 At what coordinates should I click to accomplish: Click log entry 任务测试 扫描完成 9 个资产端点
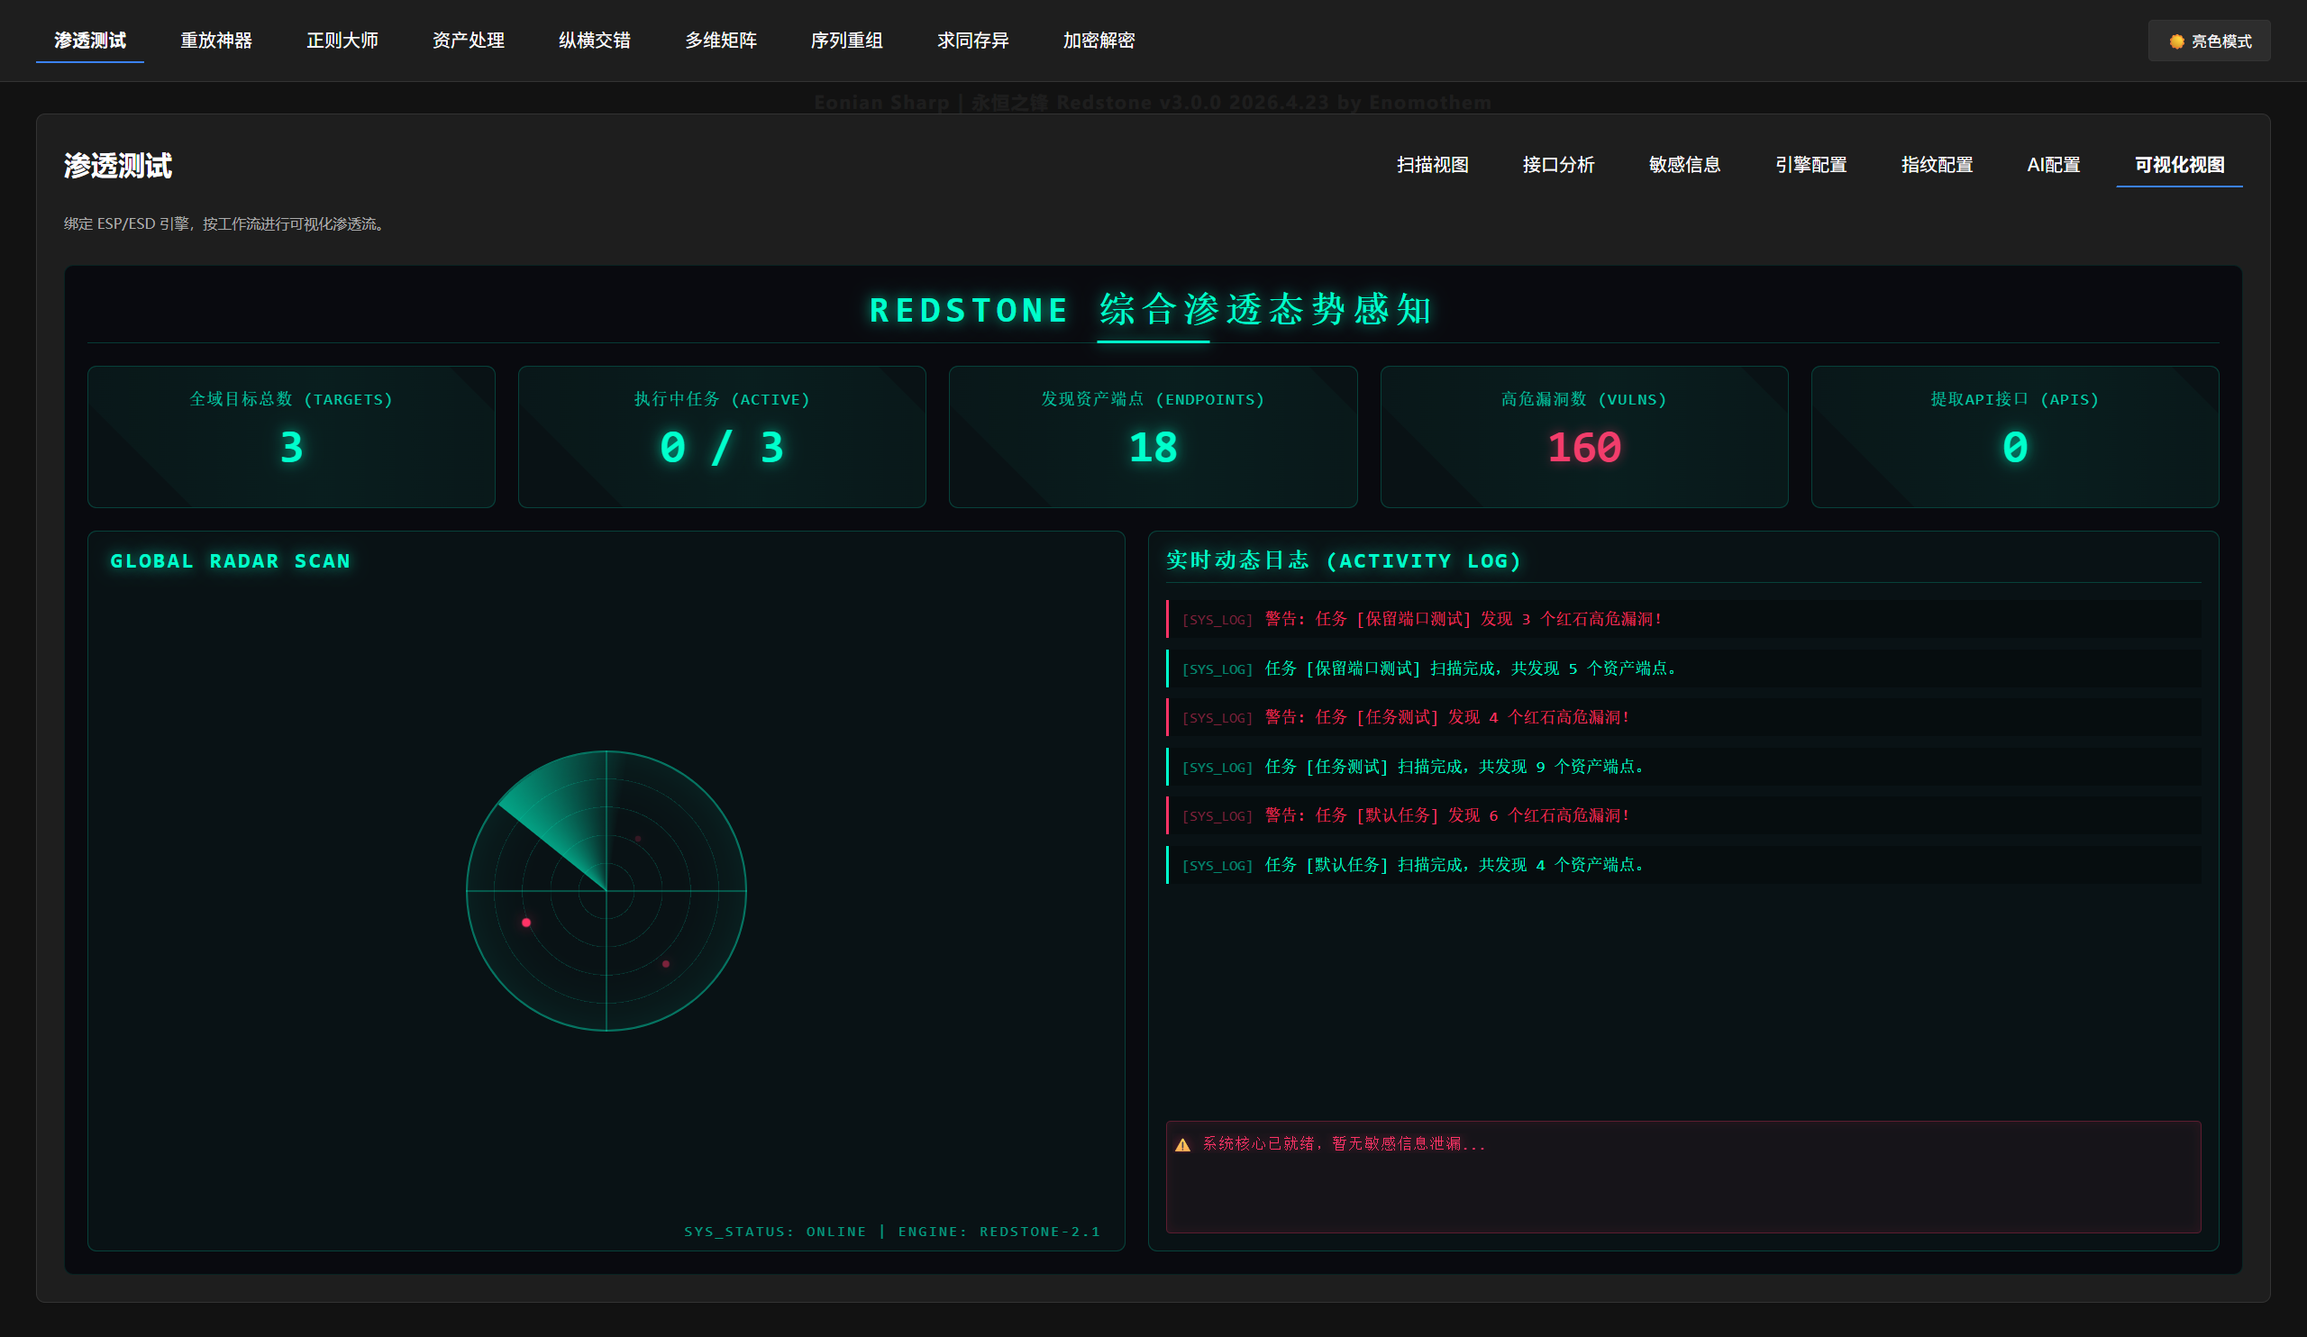pos(1683,767)
